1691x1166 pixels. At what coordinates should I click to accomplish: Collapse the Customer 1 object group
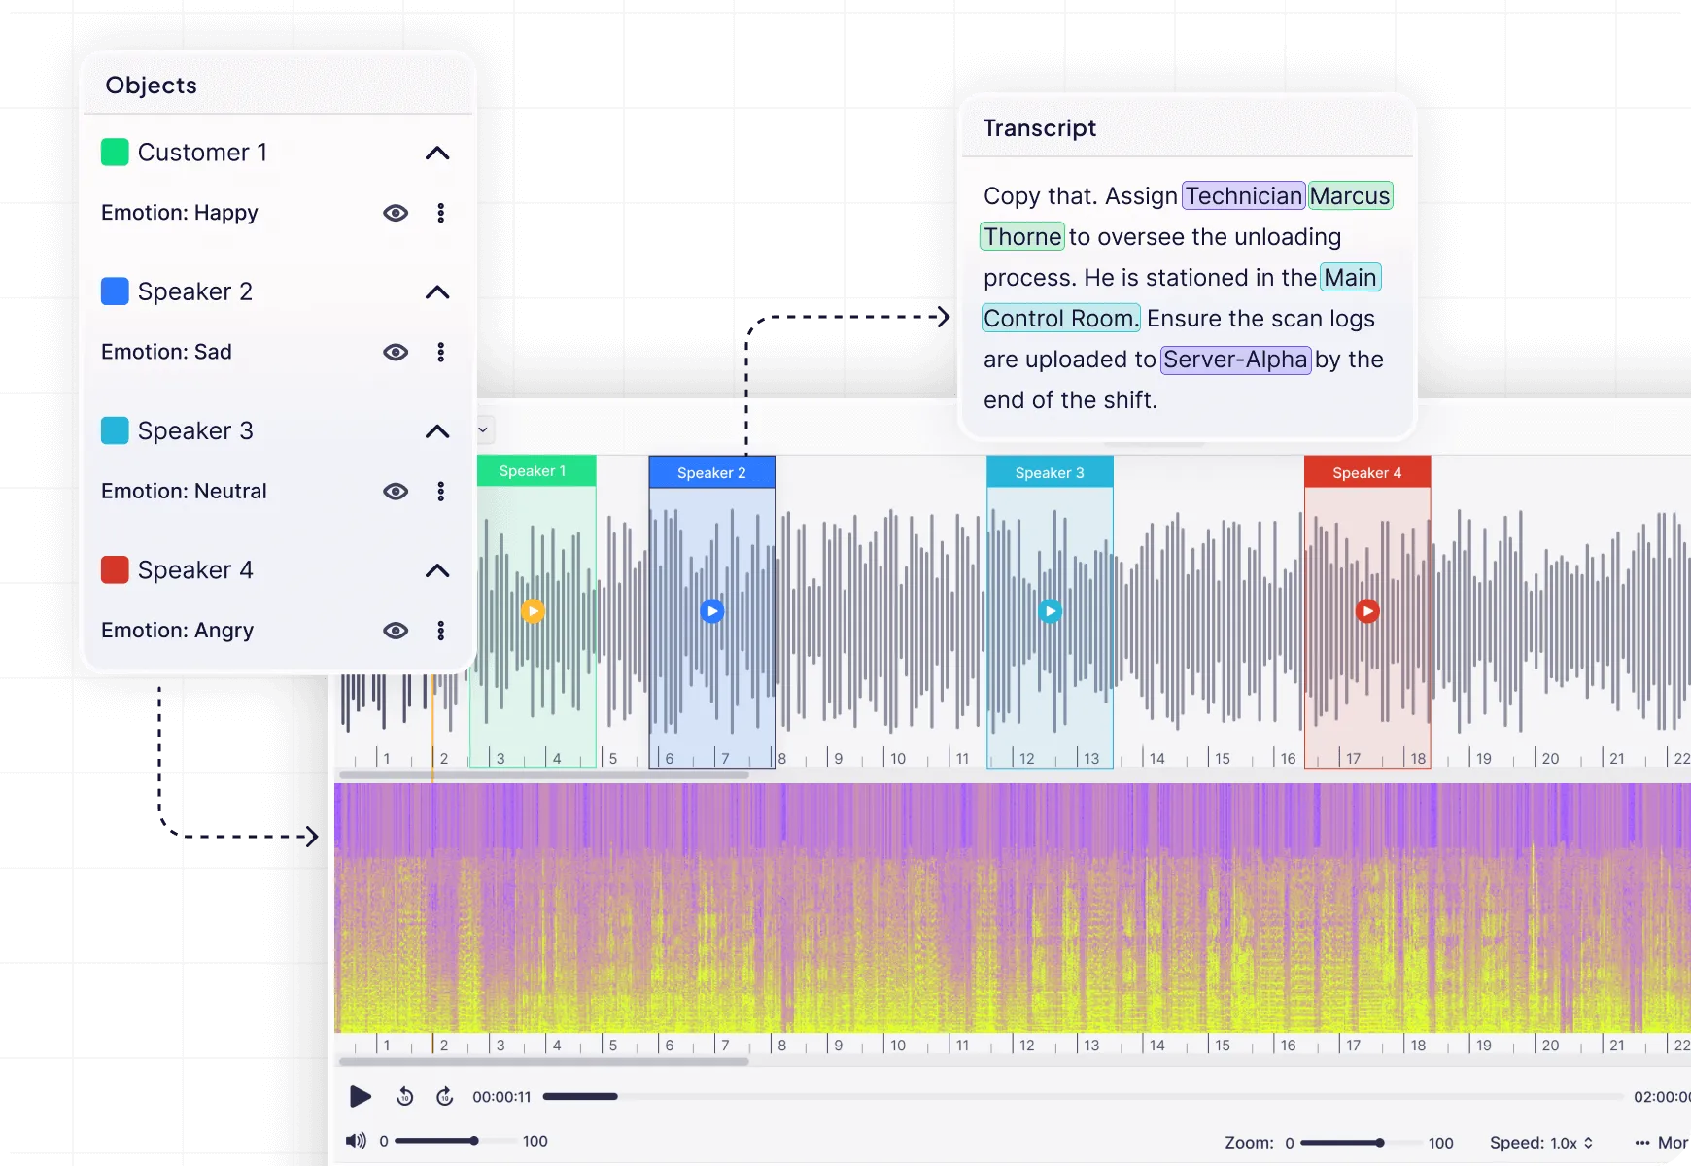click(x=437, y=153)
